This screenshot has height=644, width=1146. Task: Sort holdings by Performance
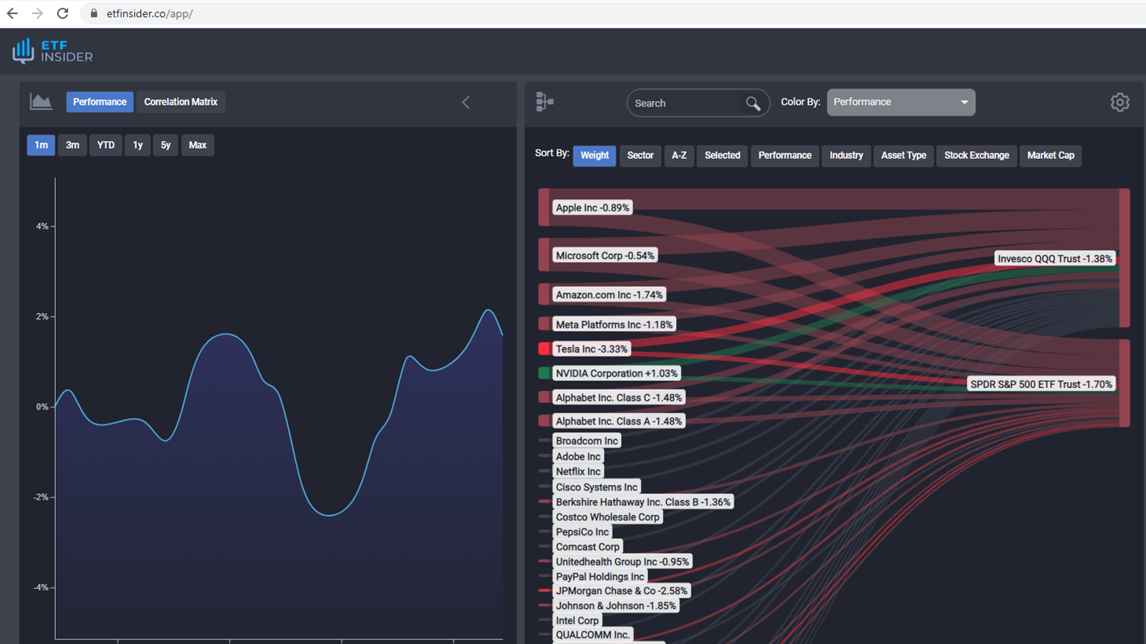(x=785, y=155)
